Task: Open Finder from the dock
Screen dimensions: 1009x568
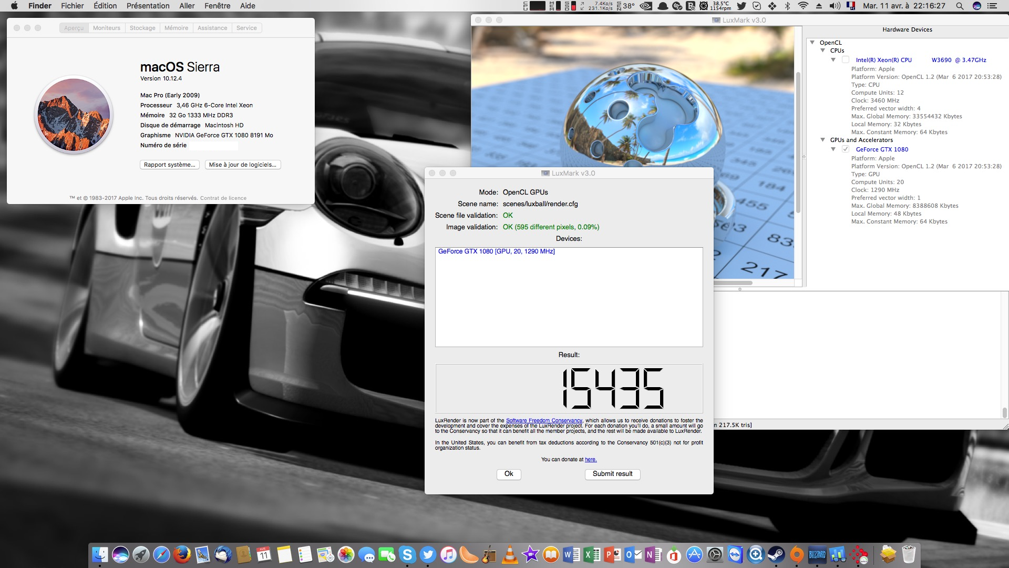Action: click(x=100, y=554)
